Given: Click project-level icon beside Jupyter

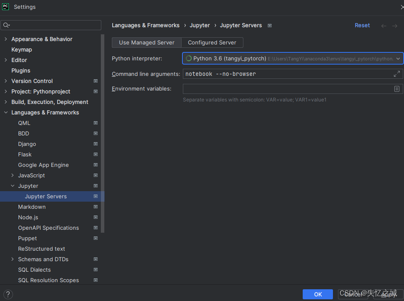Looking at the screenshot, I should tap(95, 186).
